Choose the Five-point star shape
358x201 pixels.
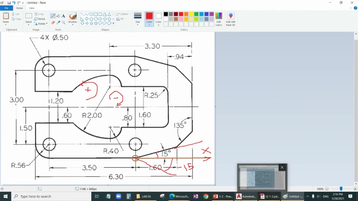(x=91, y=23)
